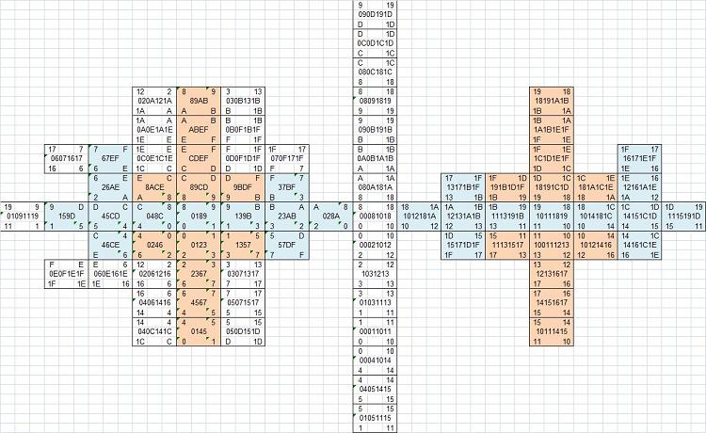Select the orange CDEF cell

tap(199, 159)
